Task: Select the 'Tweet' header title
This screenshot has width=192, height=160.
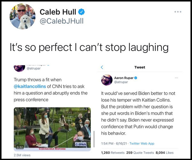Action: (140, 67)
